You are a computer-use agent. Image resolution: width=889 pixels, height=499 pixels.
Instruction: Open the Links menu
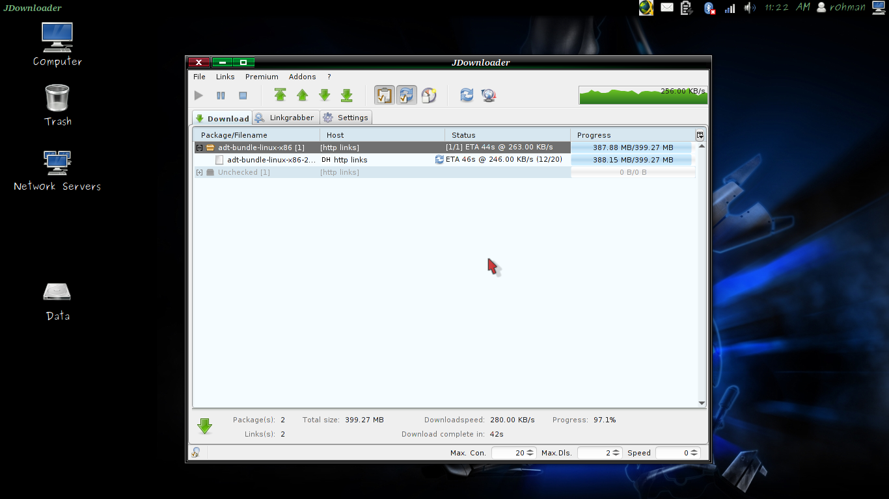(225, 77)
